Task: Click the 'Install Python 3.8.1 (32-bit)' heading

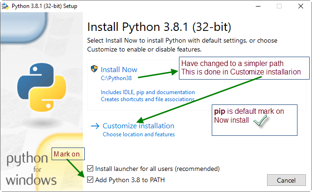Action: click(159, 27)
